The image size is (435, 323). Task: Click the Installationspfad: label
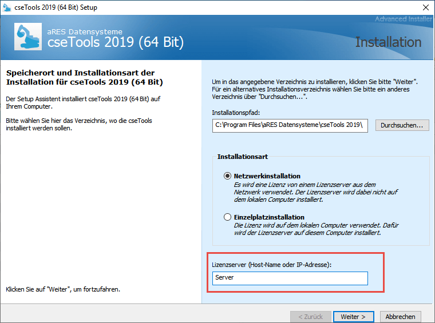pyautogui.click(x=235, y=113)
